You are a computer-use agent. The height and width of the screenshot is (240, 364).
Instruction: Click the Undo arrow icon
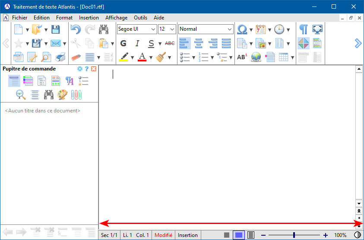(76, 29)
